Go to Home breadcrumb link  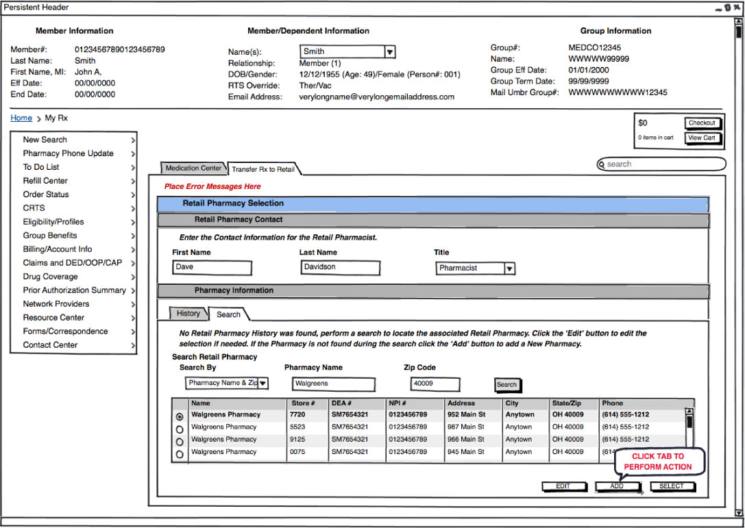[x=21, y=118]
